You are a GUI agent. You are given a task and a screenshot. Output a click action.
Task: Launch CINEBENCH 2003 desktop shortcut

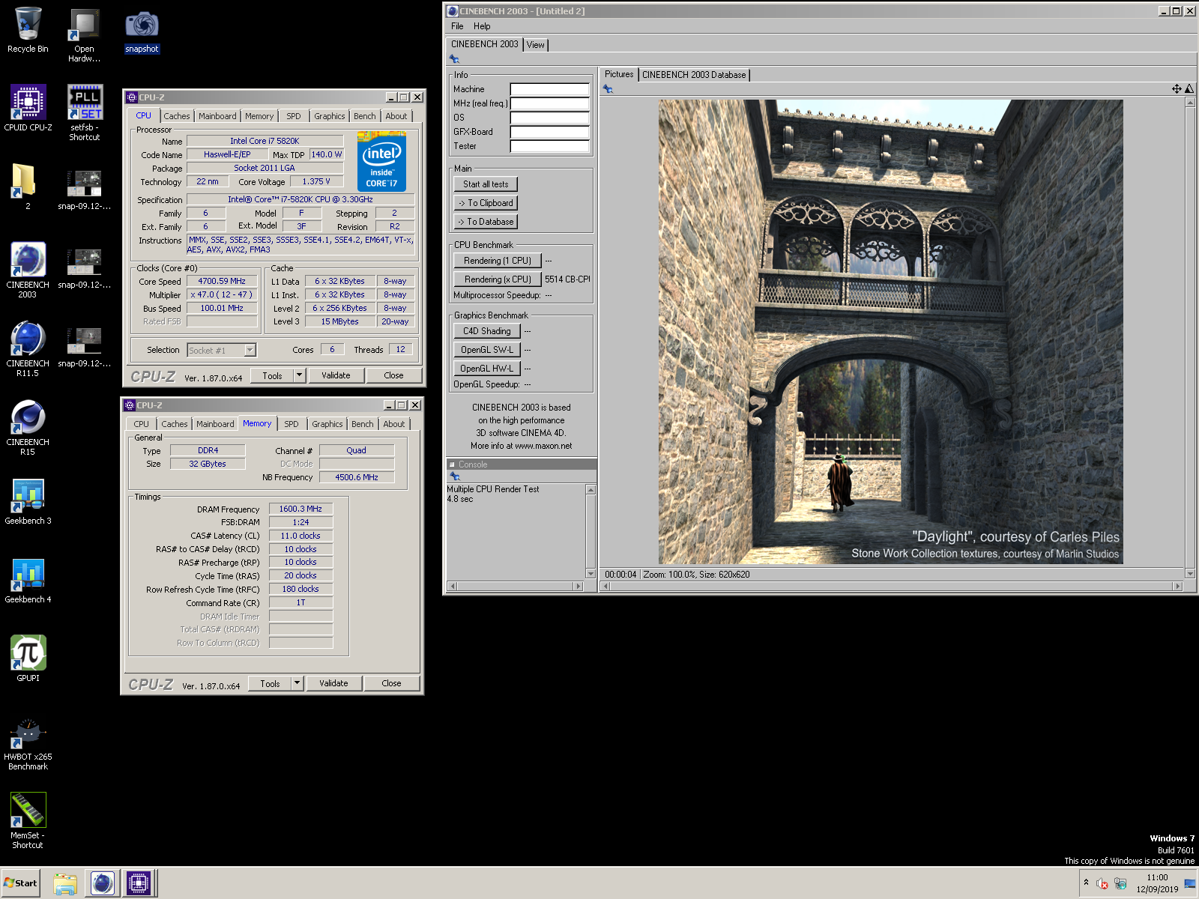(28, 270)
